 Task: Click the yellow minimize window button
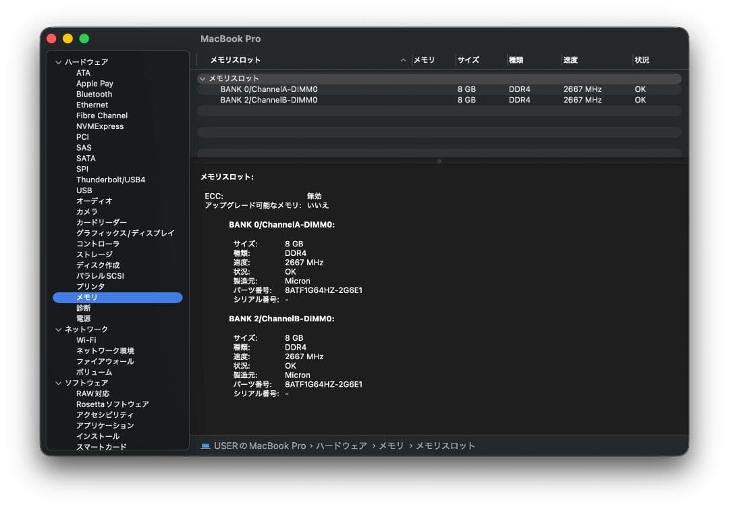68,38
